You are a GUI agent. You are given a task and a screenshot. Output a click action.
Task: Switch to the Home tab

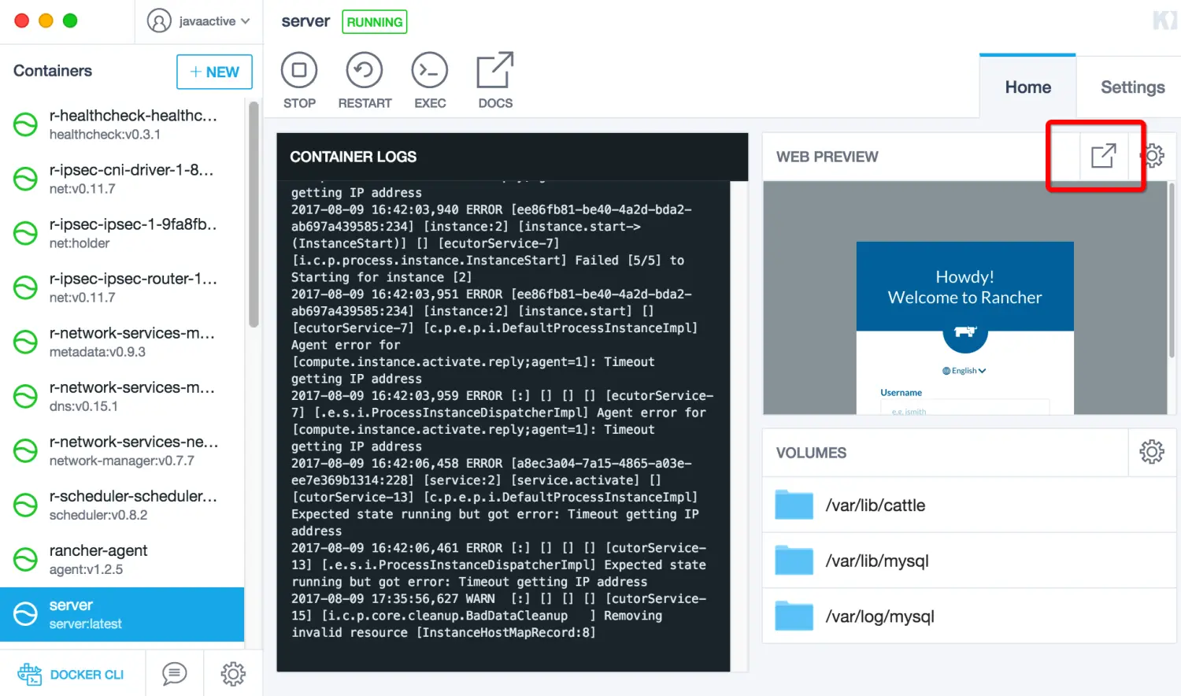(1027, 87)
